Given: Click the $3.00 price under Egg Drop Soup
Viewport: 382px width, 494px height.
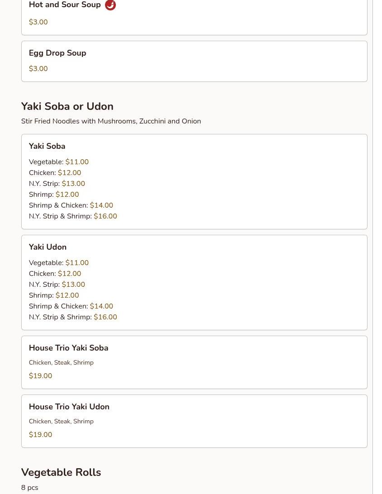Looking at the screenshot, I should 38,69.
